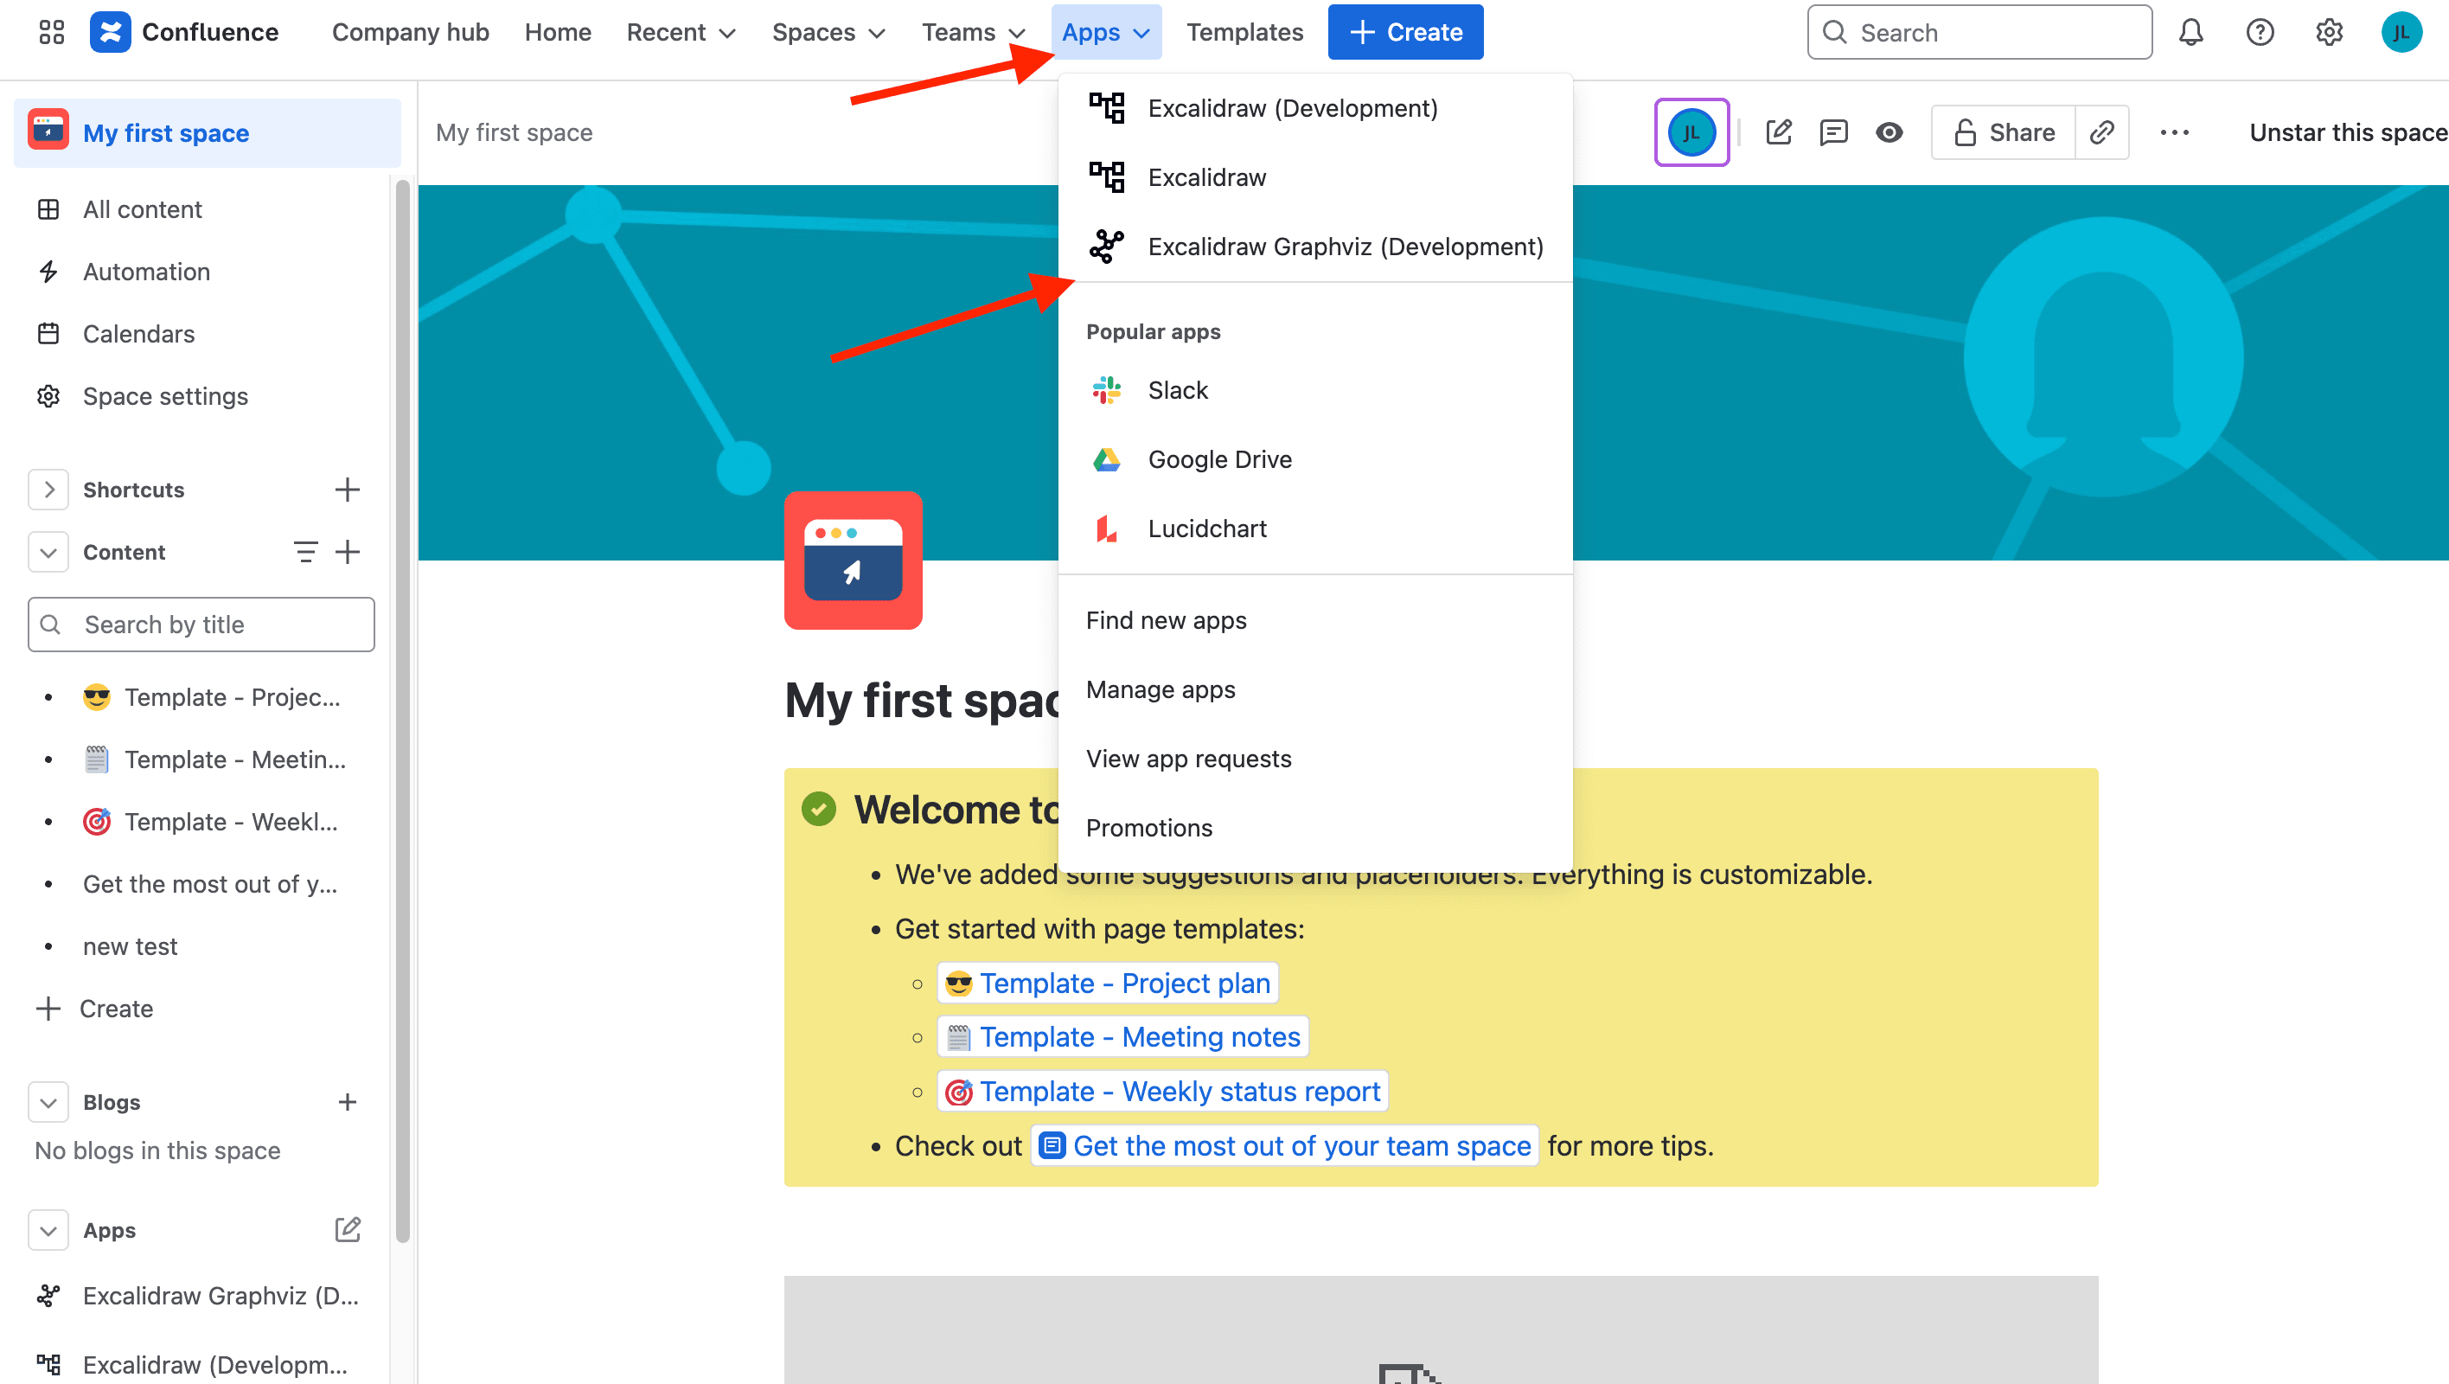Open Space settings in sidebar

pos(201,397)
